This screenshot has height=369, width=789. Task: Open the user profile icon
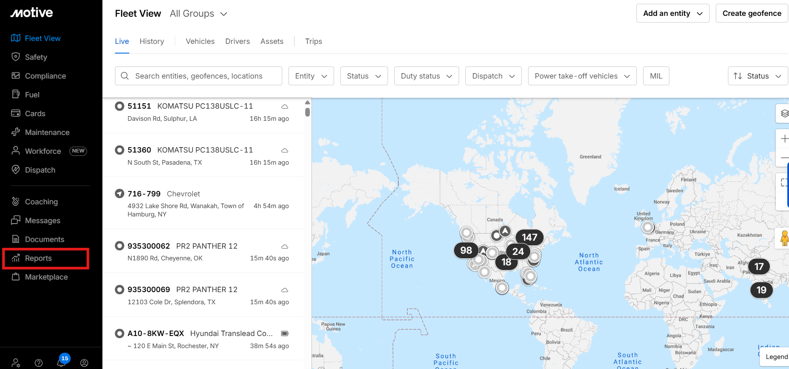coord(84,363)
